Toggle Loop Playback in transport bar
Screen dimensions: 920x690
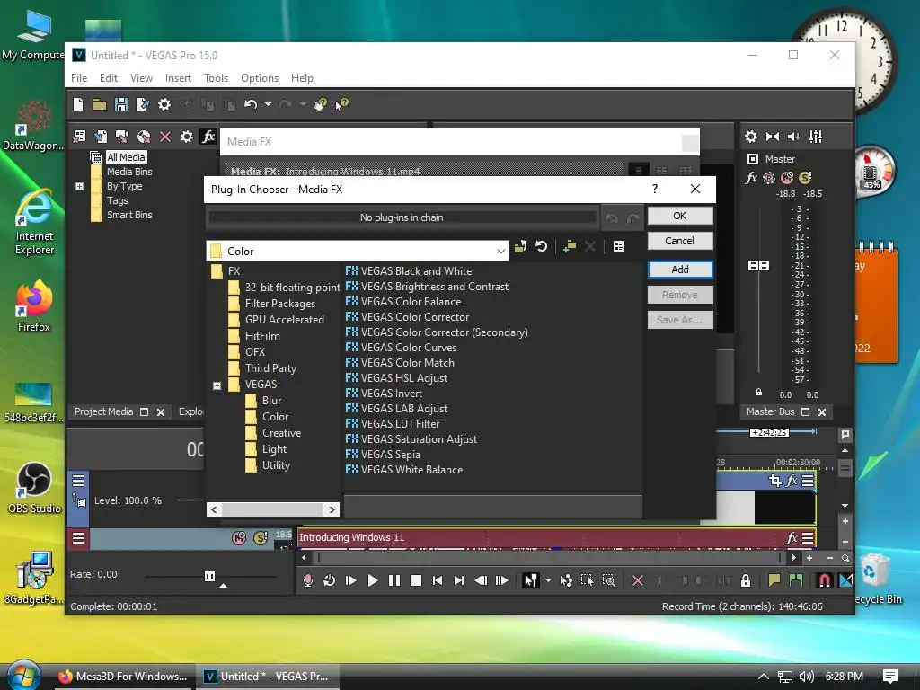[329, 581]
